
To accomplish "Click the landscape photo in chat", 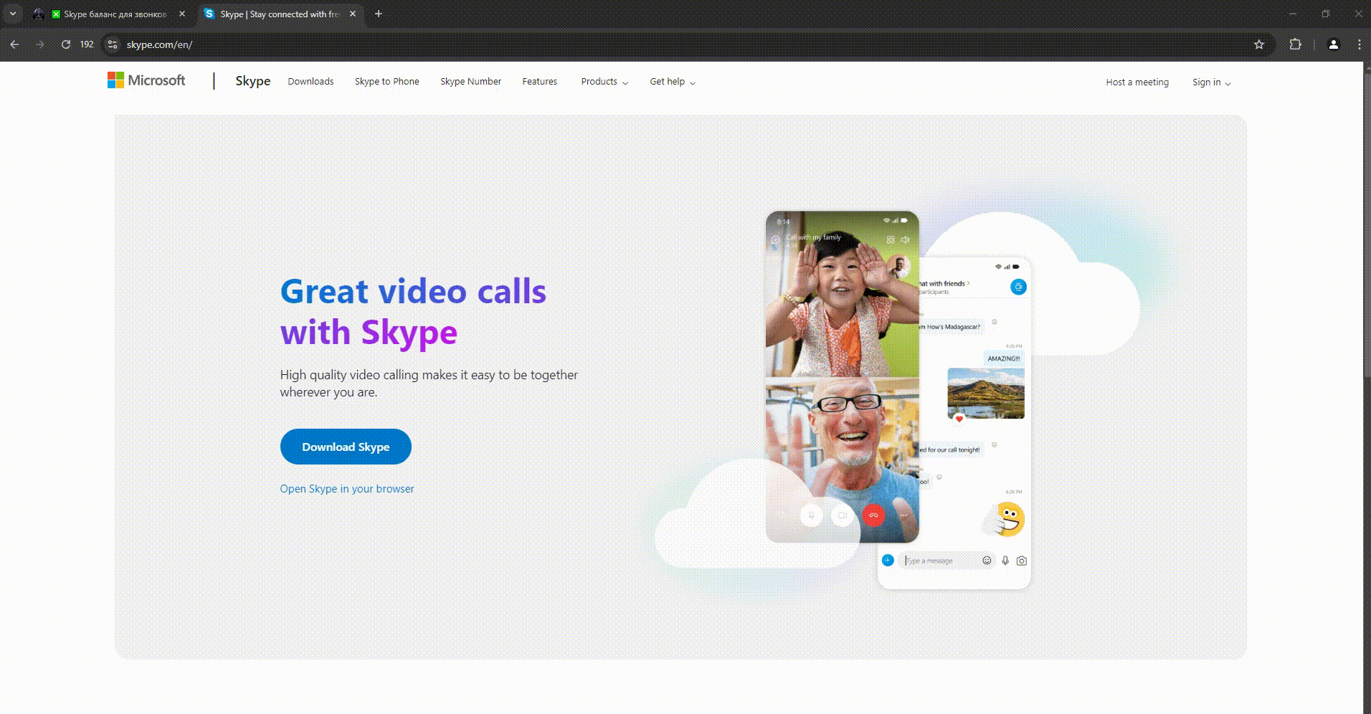I will pyautogui.click(x=986, y=393).
